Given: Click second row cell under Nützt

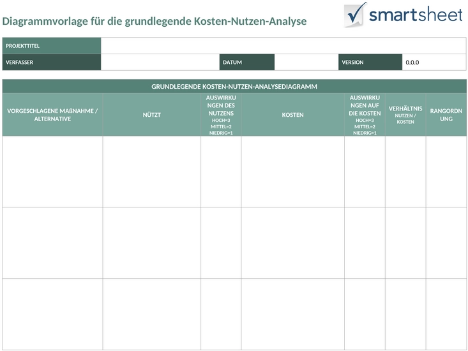Looking at the screenshot, I should 151,243.
